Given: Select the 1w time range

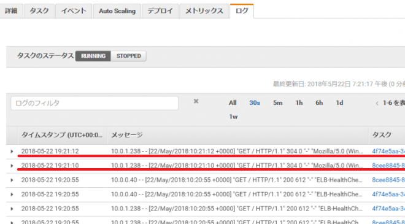Looking at the screenshot, I should [x=233, y=117].
